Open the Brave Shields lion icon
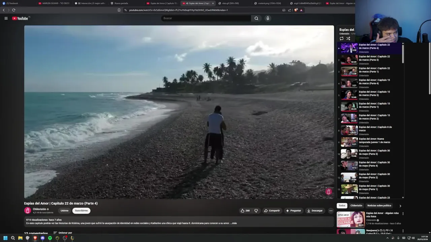The width and height of the screenshot is (431, 242). [x=296, y=10]
